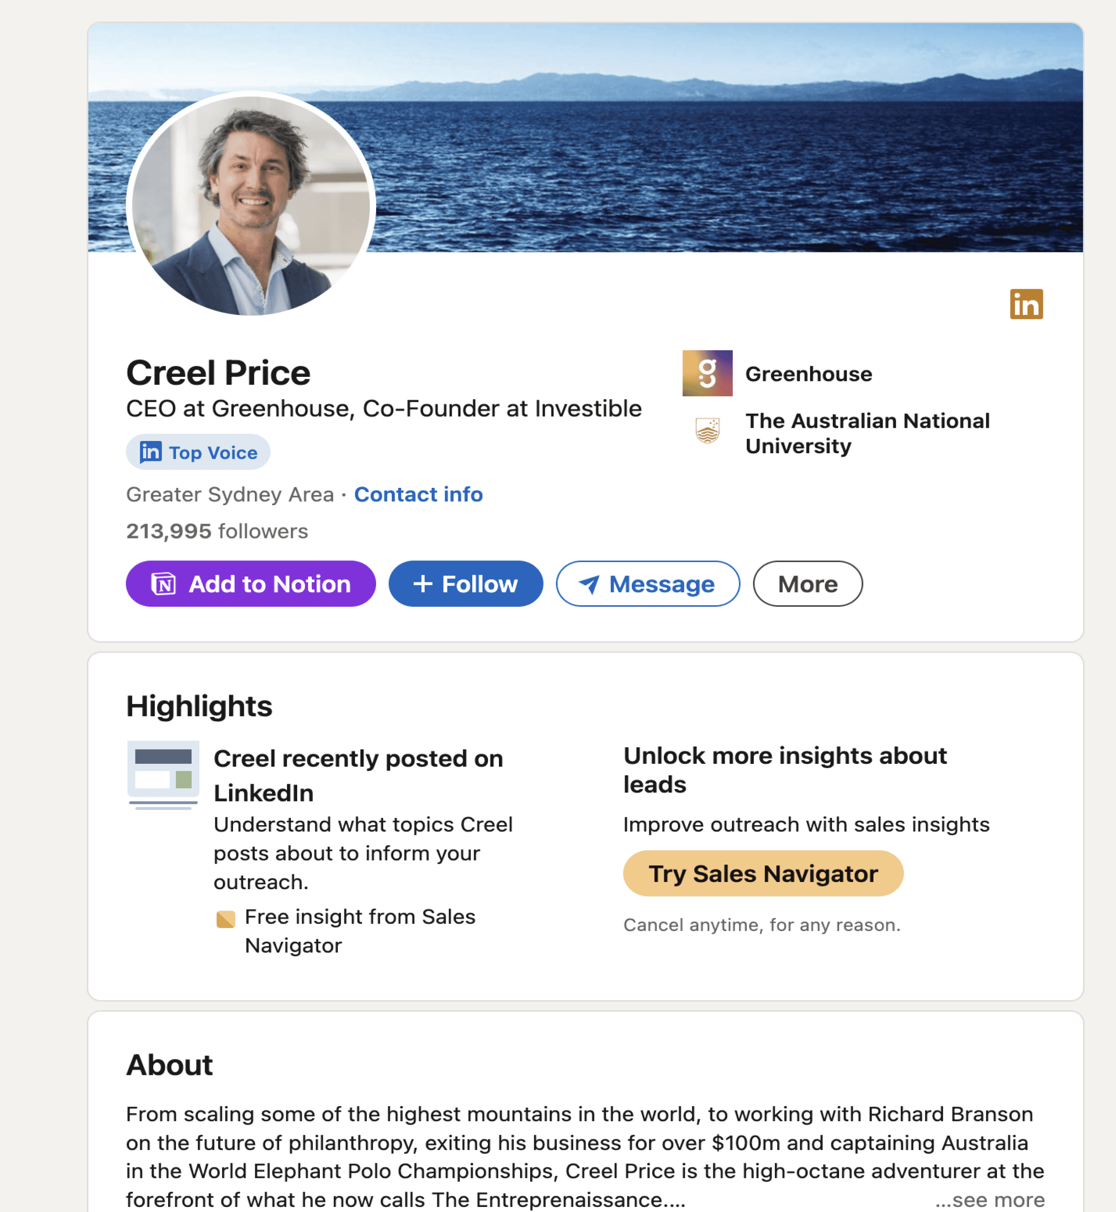Open The Australian National University link
This screenshot has width=1116, height=1212.
click(867, 433)
